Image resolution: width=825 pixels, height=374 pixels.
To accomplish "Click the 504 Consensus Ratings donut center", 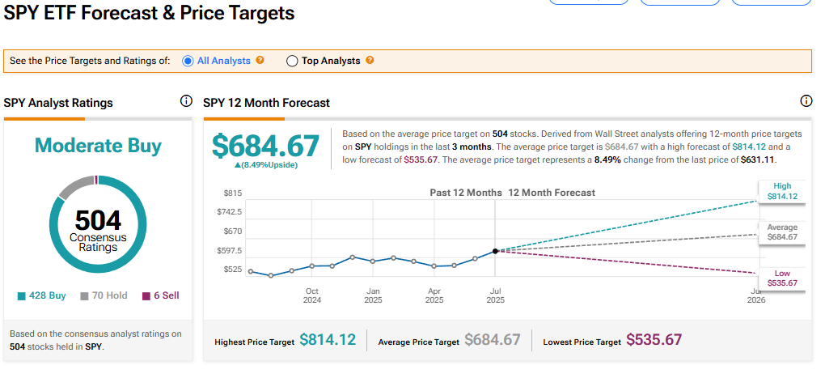I will (98, 229).
